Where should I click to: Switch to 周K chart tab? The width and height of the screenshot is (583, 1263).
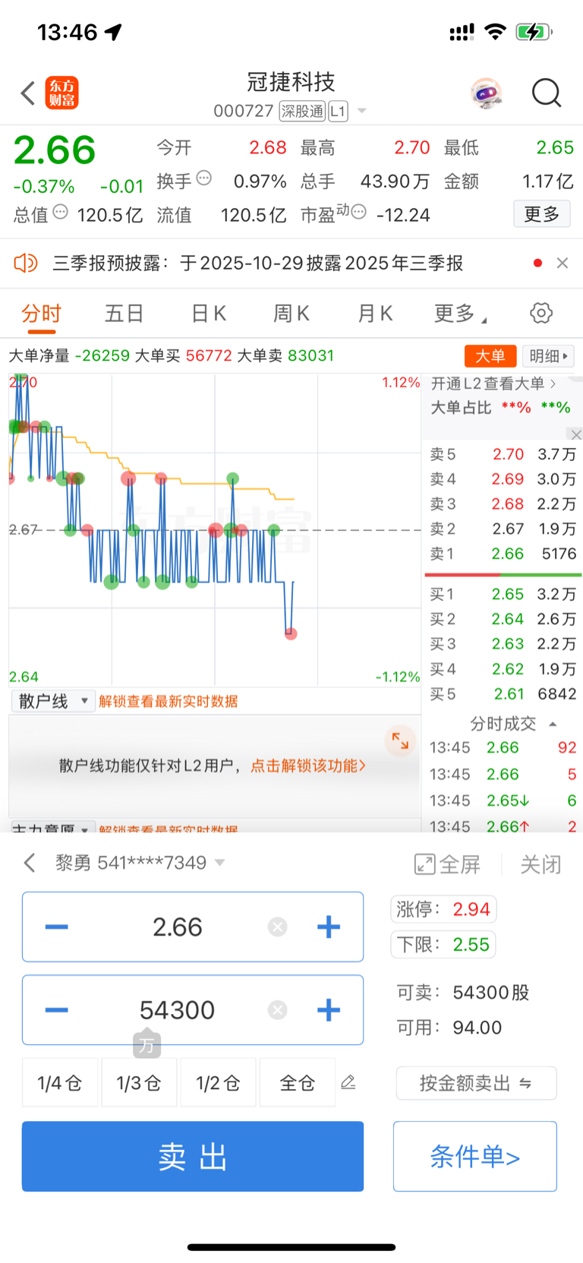click(x=291, y=313)
